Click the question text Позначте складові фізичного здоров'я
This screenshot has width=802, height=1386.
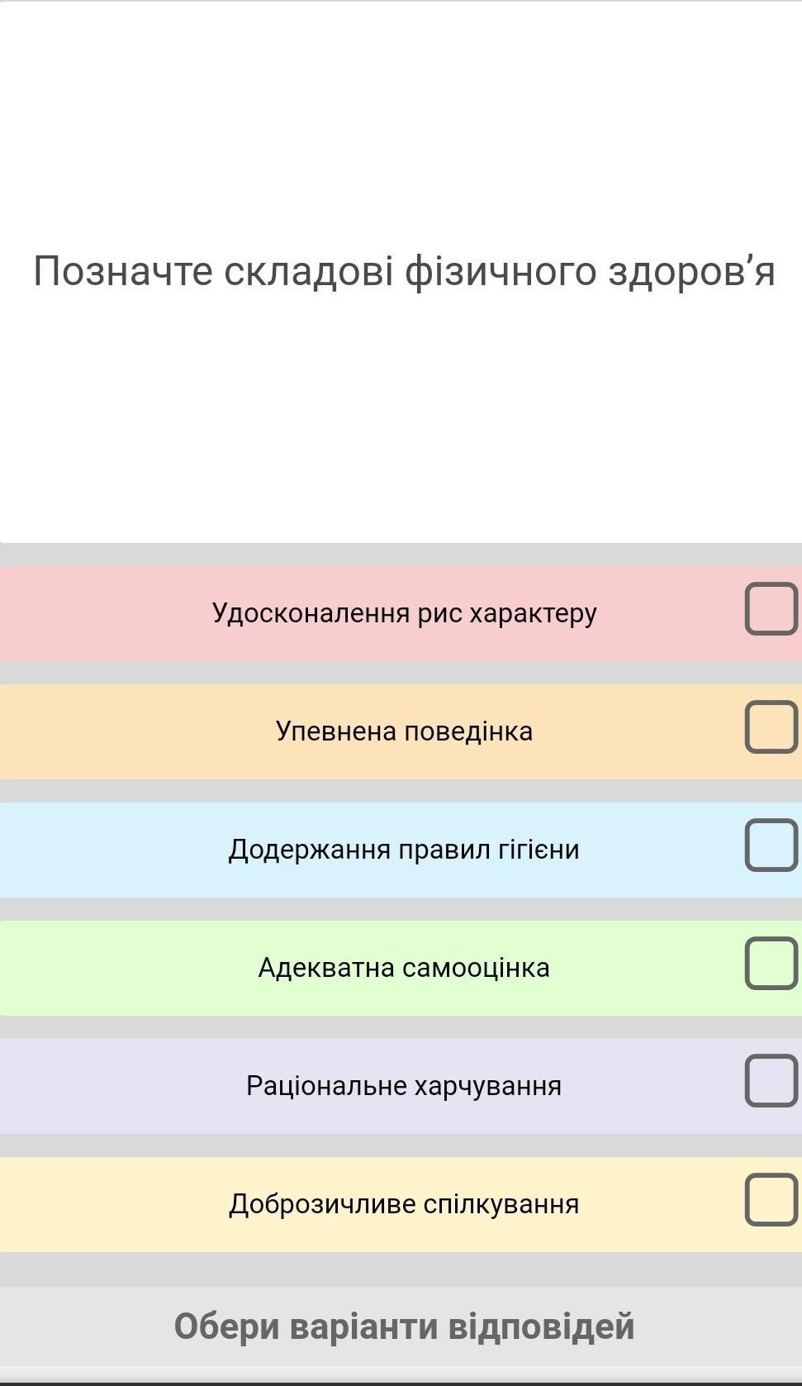pos(404,271)
